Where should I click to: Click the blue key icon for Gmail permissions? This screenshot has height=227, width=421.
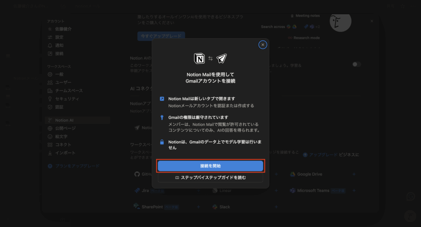pos(162,117)
